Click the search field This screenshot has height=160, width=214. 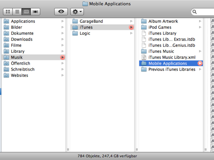pos(203,12)
